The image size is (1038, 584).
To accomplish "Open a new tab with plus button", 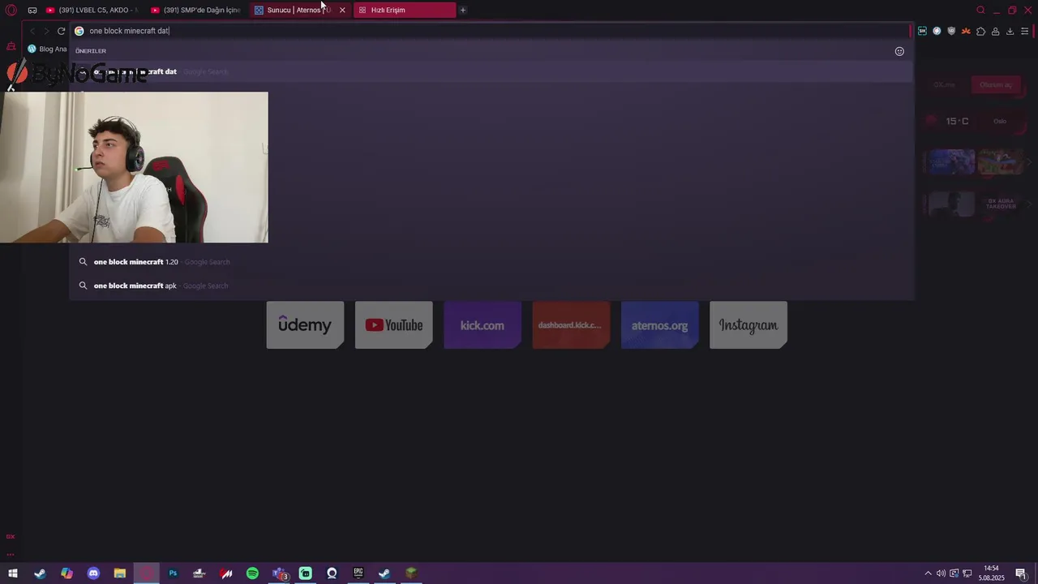I will pyautogui.click(x=463, y=10).
